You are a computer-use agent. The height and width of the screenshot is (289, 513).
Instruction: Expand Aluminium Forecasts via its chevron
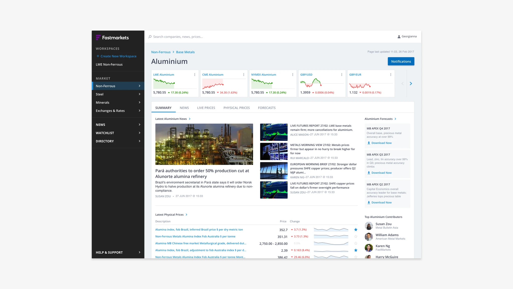click(x=395, y=119)
